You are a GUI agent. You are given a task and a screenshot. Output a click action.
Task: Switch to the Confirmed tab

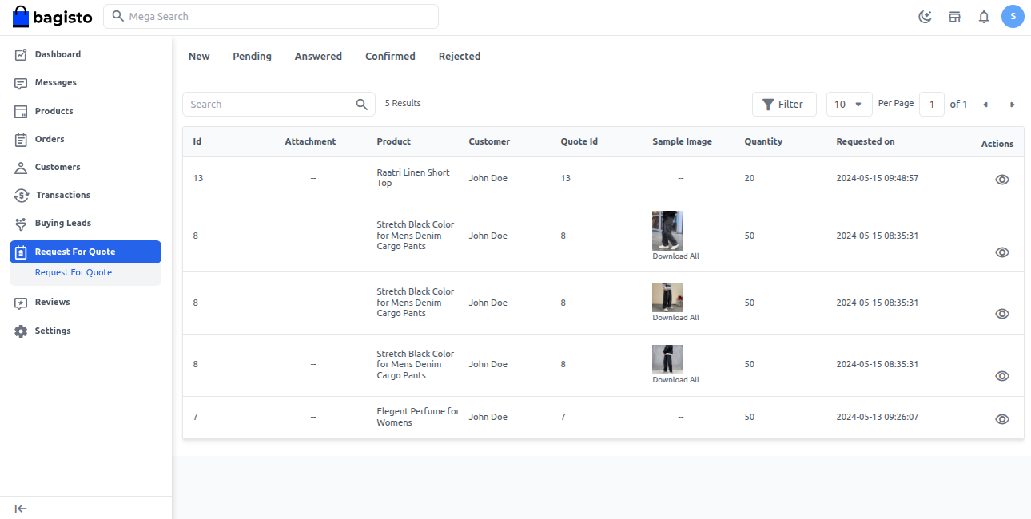(390, 56)
